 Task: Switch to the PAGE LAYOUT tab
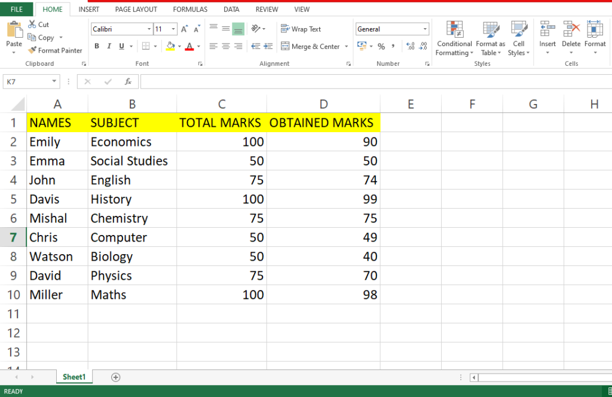tap(136, 10)
